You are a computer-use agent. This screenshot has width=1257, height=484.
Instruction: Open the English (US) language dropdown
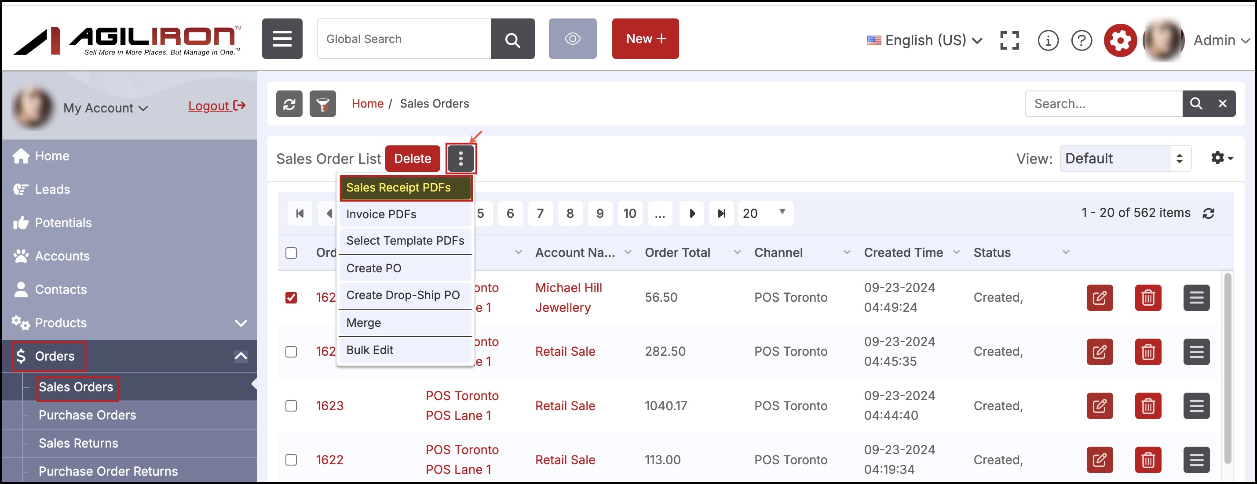point(924,40)
